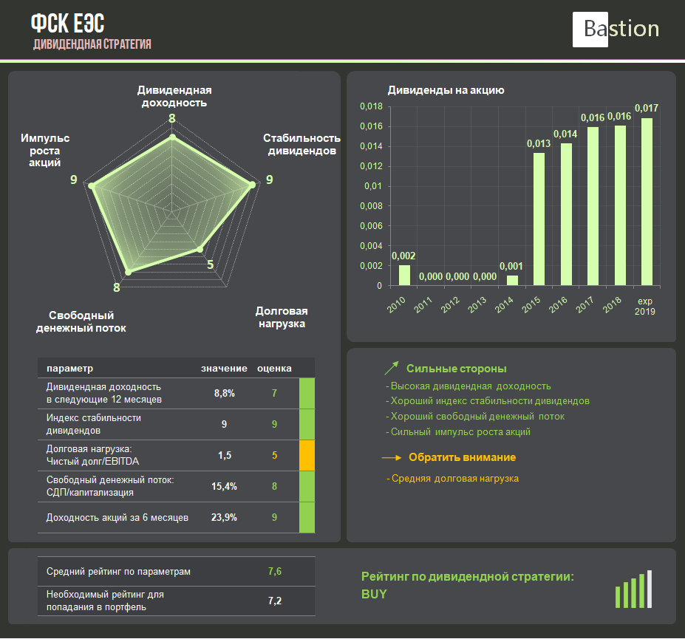Click the 2015 bar in dividends chart
This screenshot has height=639, width=685.
539,219
